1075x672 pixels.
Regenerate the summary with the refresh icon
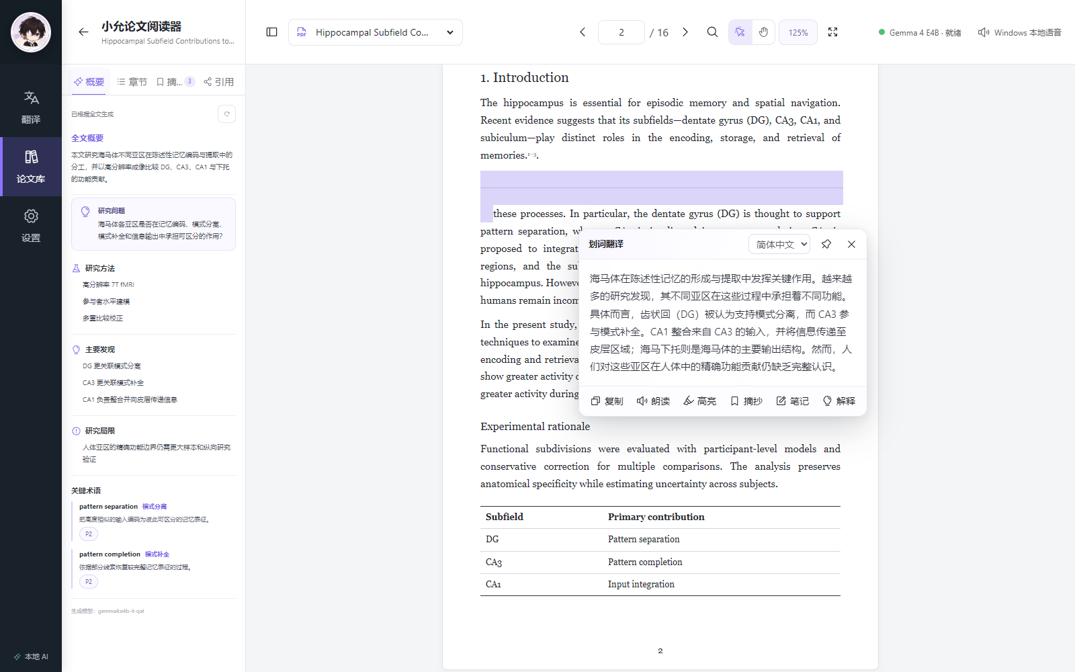[x=227, y=114]
